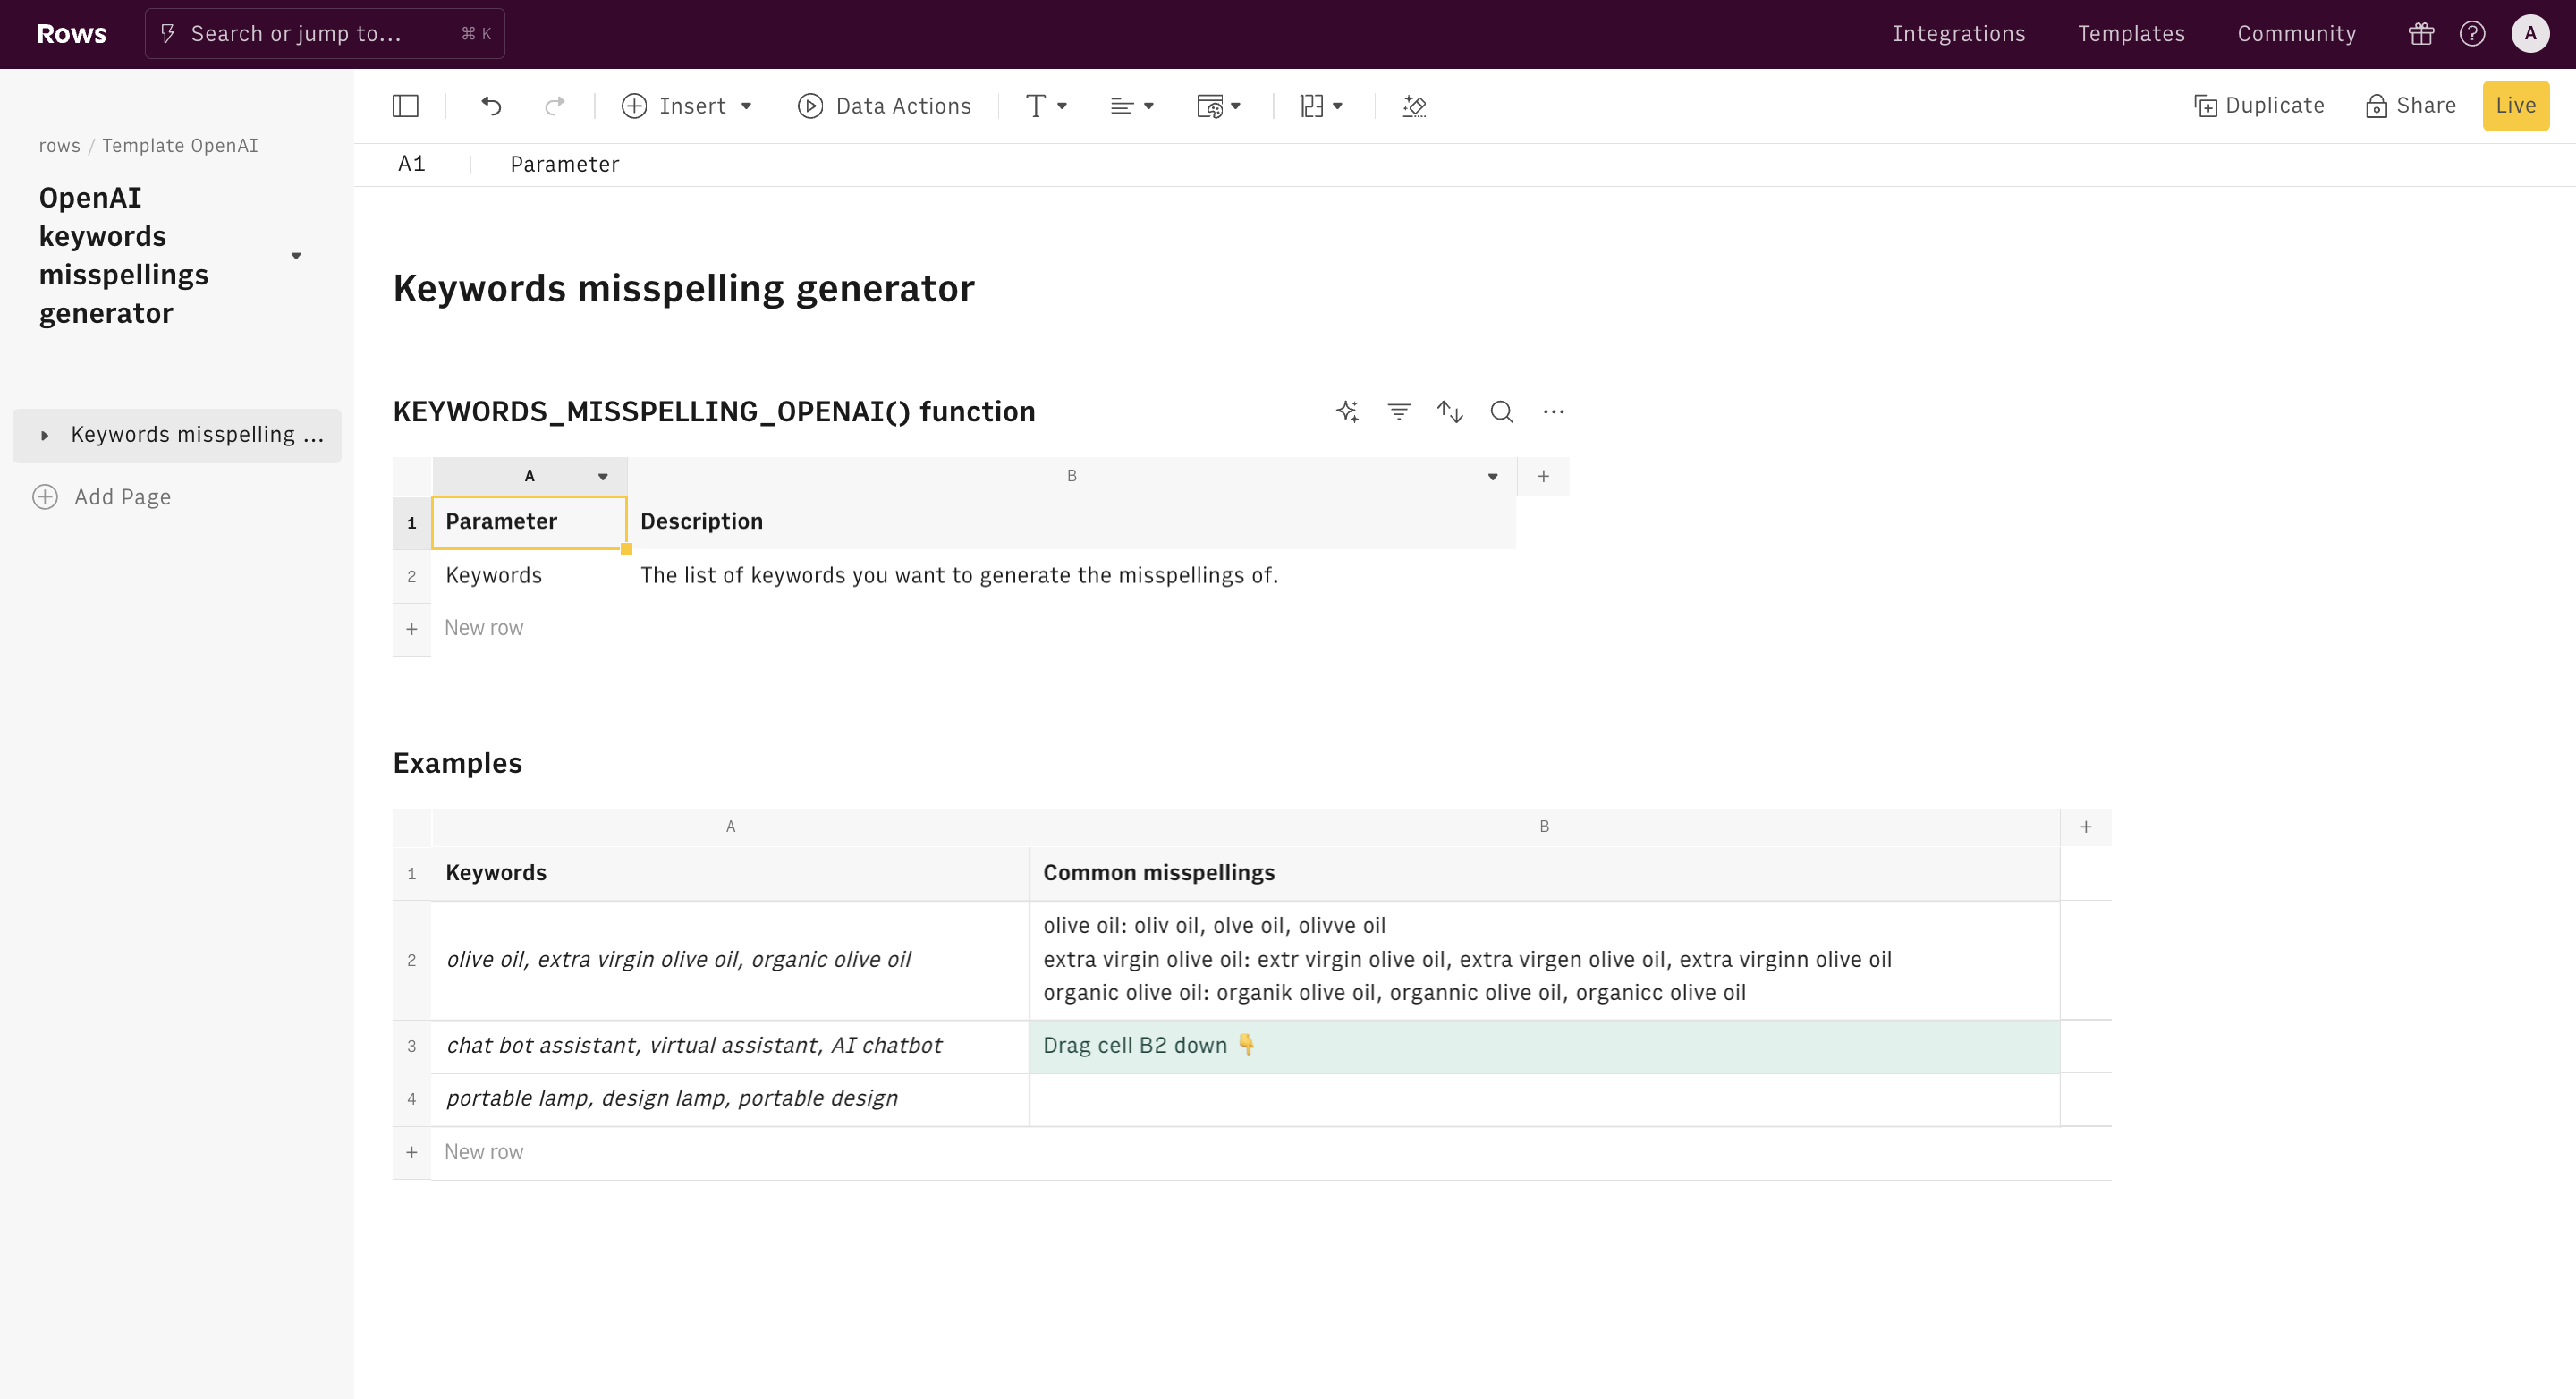This screenshot has height=1399, width=2576.
Task: Open column A header dropdown arrow
Action: pos(603,477)
